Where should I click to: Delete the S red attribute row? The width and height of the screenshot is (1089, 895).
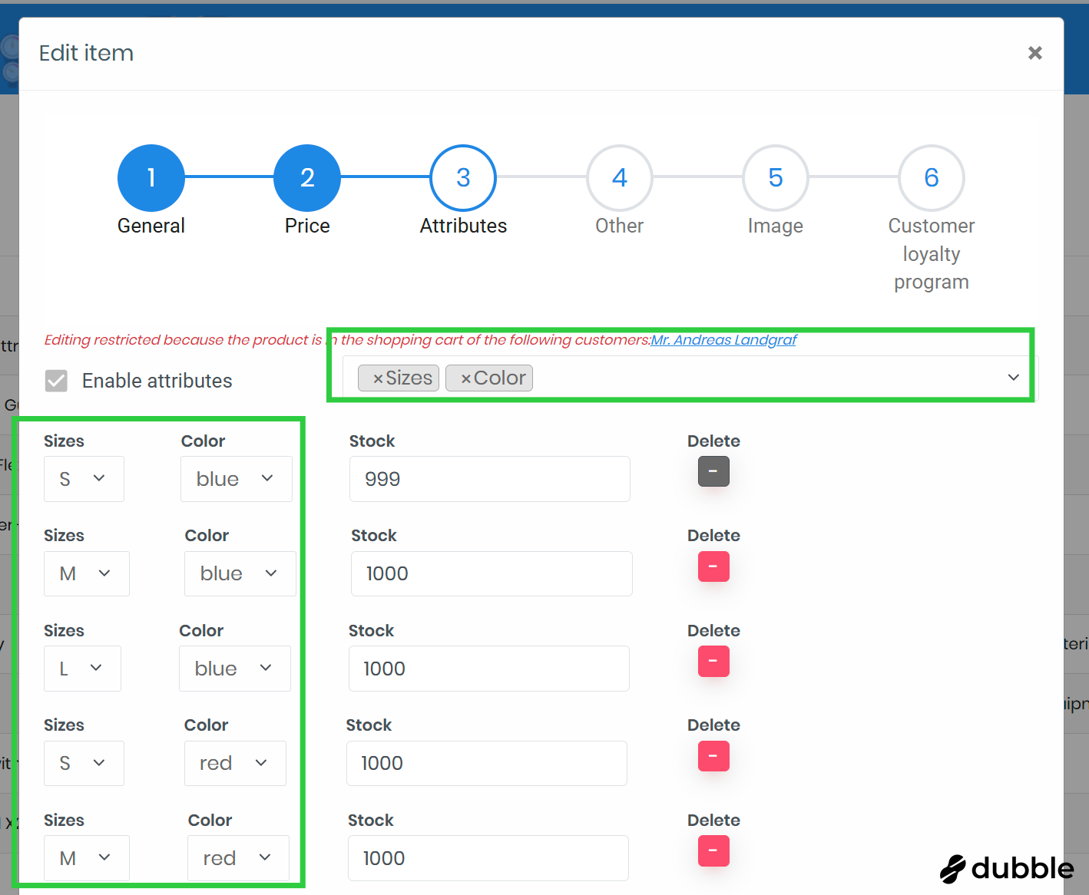[713, 756]
